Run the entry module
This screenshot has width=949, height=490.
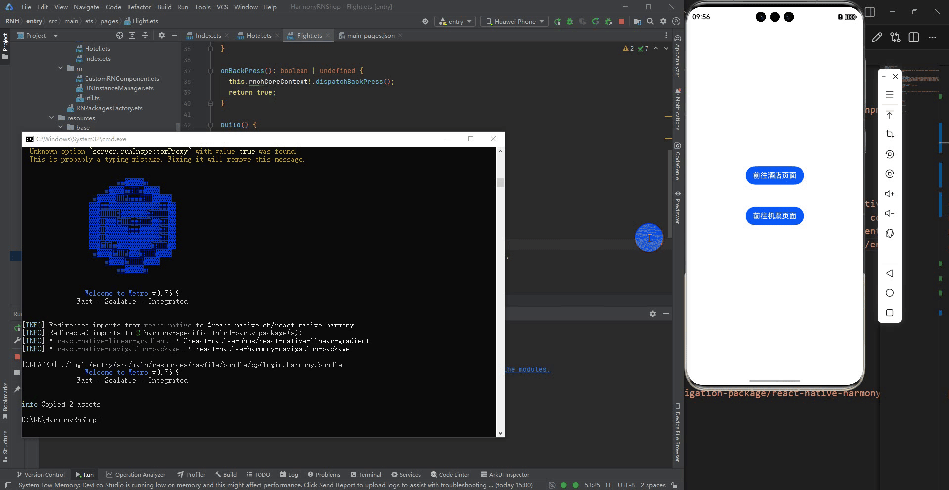click(x=557, y=21)
